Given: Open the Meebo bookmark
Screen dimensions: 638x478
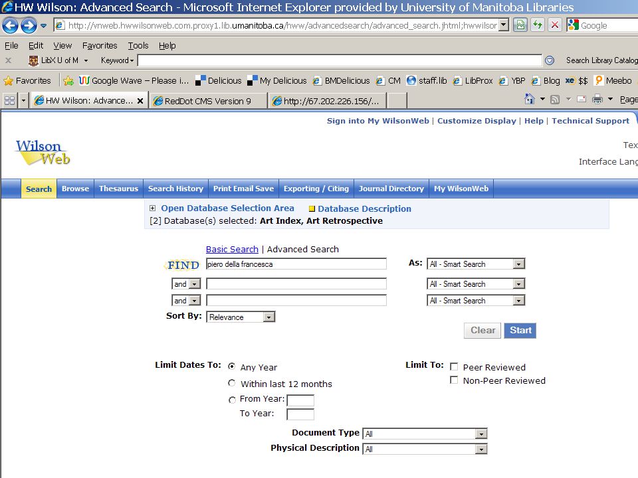Looking at the screenshot, I should (613, 80).
